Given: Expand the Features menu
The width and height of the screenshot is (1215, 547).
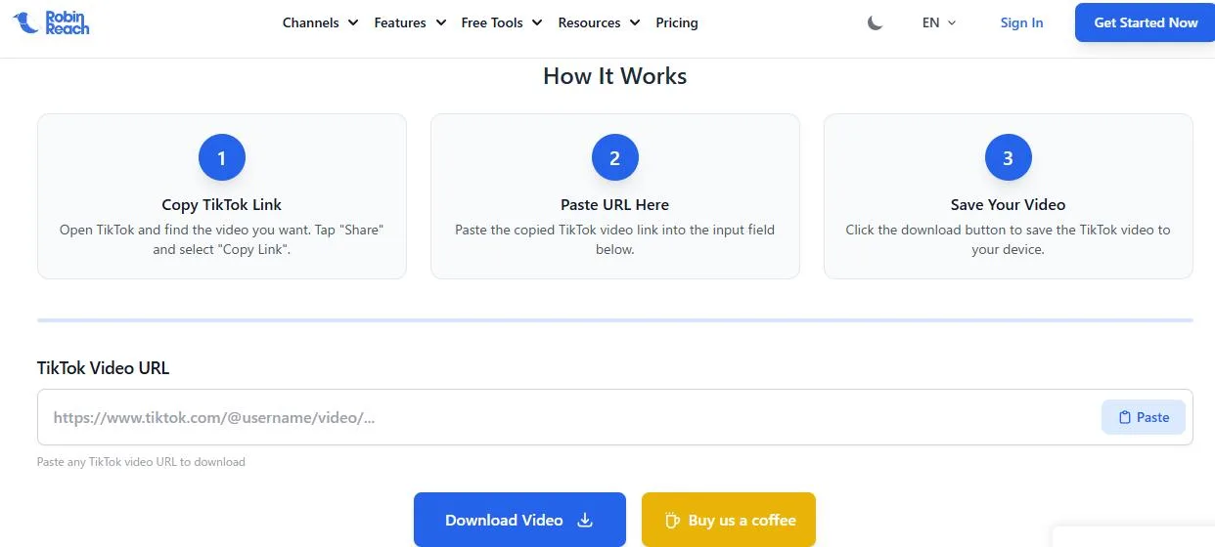Looking at the screenshot, I should pos(410,22).
